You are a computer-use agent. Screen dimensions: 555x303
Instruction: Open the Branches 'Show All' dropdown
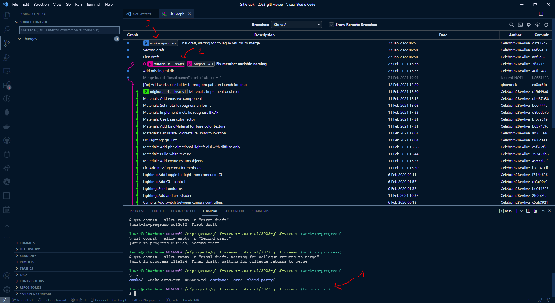(x=296, y=25)
